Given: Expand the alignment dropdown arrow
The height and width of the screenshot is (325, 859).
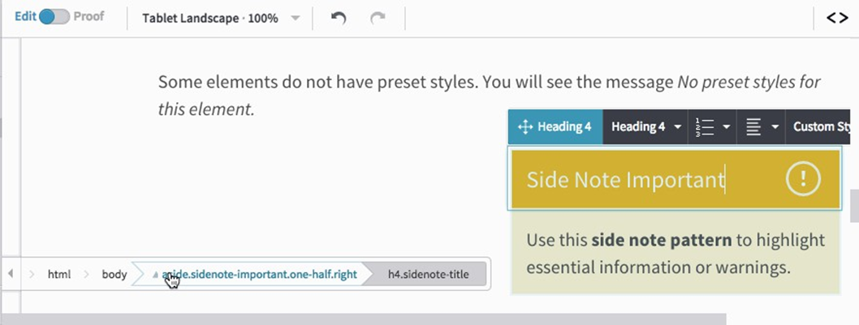Looking at the screenshot, I should [775, 127].
